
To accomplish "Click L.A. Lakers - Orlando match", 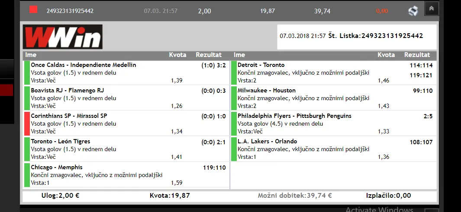I will click(x=267, y=141).
